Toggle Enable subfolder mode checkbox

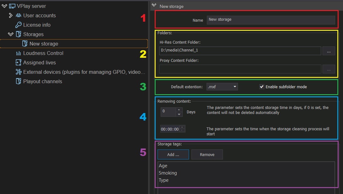[x=262, y=87]
